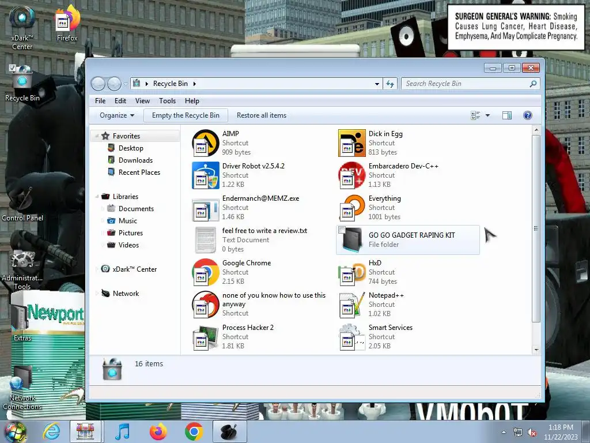
Task: Open the Videos library
Action: [x=128, y=245]
